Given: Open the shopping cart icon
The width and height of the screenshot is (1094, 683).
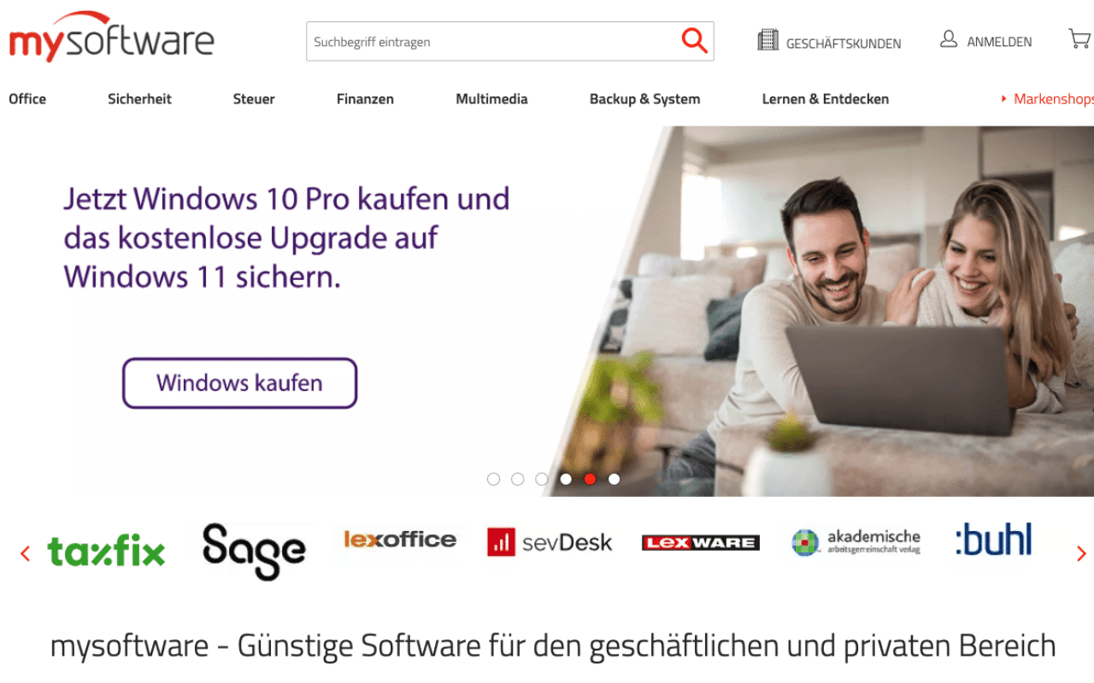Looking at the screenshot, I should [1079, 39].
